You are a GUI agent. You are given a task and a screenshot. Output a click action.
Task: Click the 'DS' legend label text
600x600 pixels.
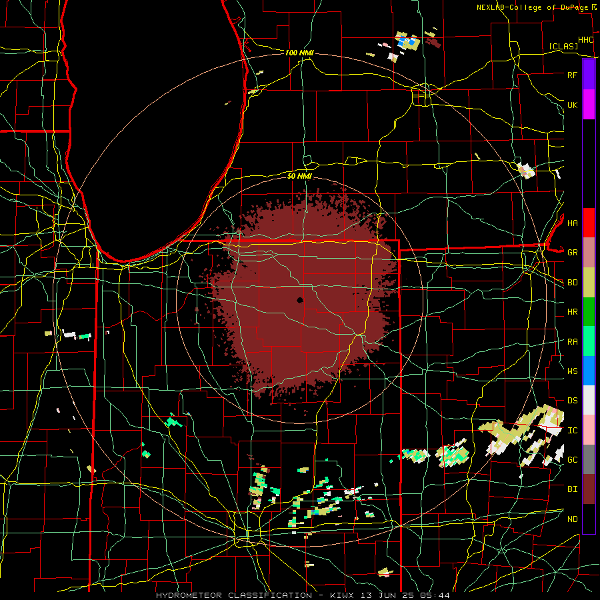[x=572, y=400]
